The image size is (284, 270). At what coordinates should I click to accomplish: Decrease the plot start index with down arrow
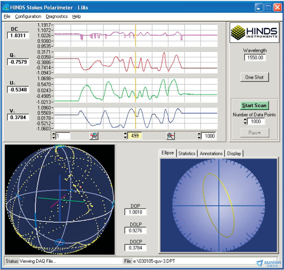point(54,138)
